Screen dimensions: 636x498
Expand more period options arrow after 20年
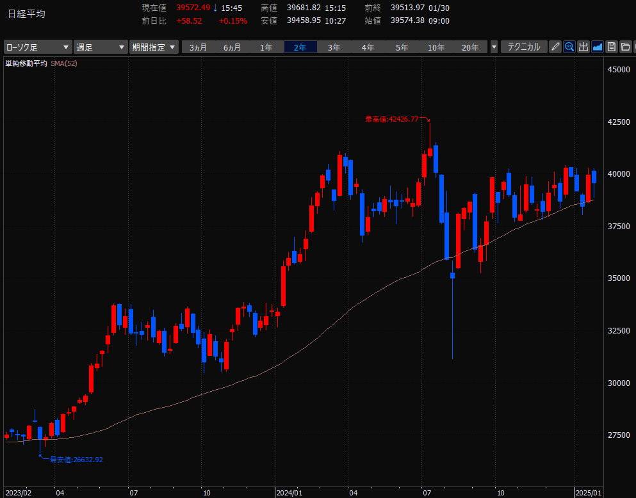tap(494, 47)
